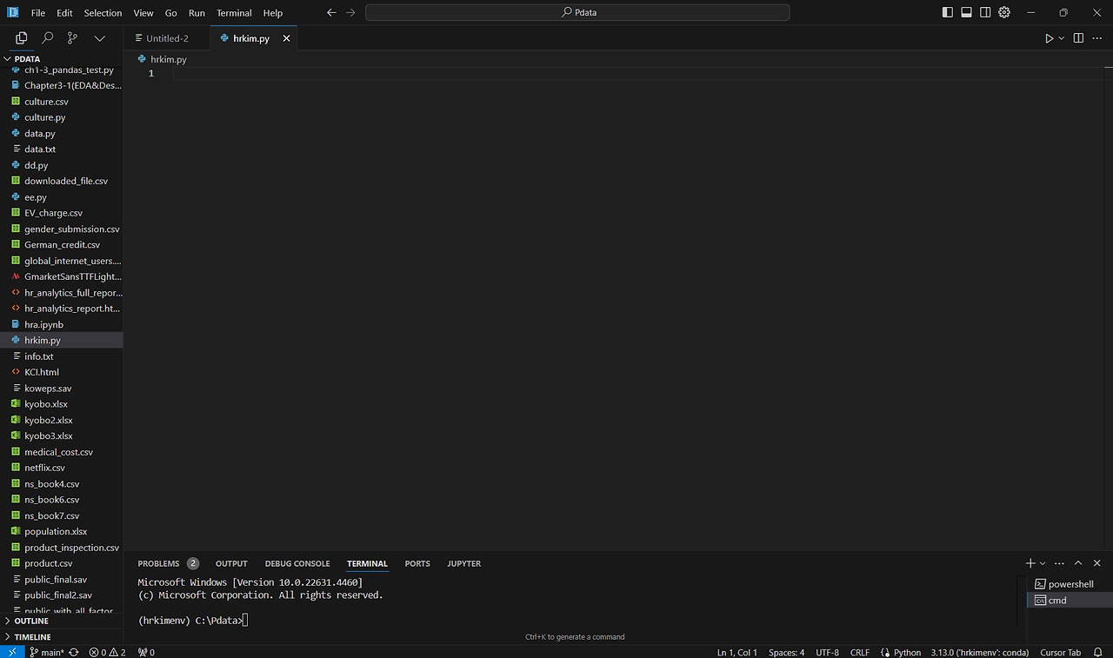Open the Explorer view icon

pos(22,38)
